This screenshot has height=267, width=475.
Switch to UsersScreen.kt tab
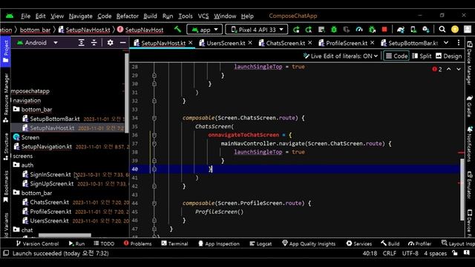(226, 43)
